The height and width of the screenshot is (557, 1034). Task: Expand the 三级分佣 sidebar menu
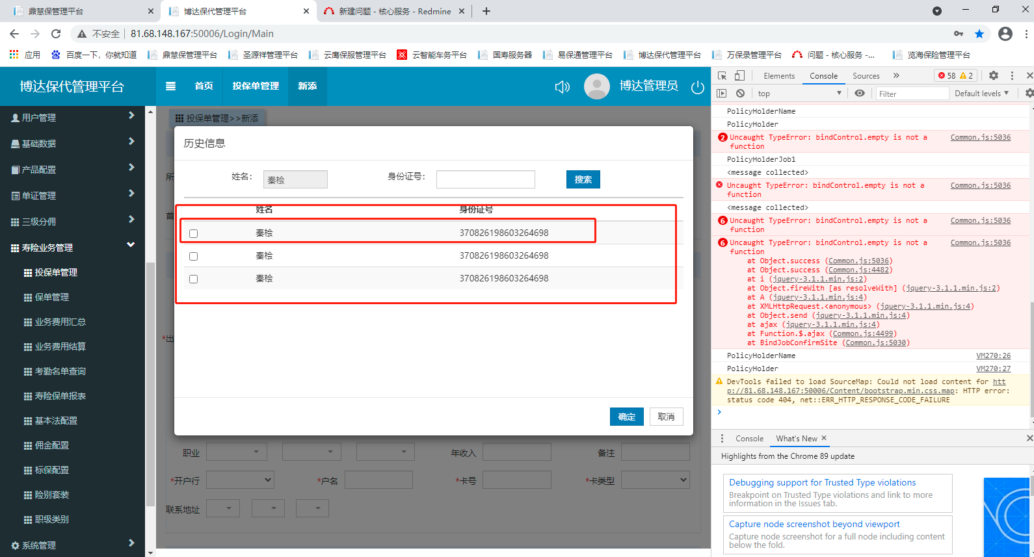coord(73,222)
